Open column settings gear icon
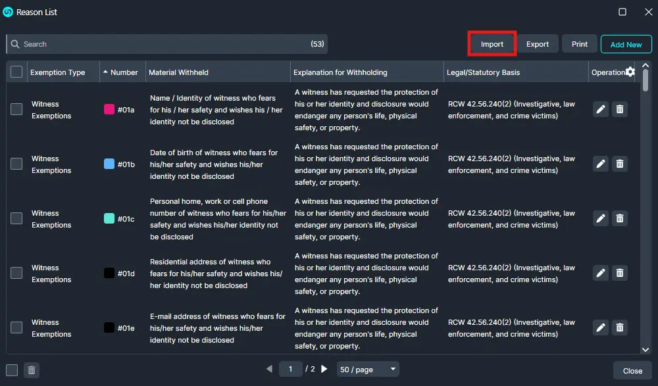The width and height of the screenshot is (658, 386). [630, 72]
